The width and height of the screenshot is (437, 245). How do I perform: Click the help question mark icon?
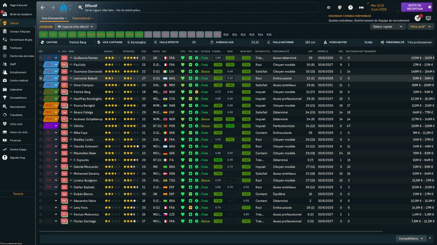(350, 7)
